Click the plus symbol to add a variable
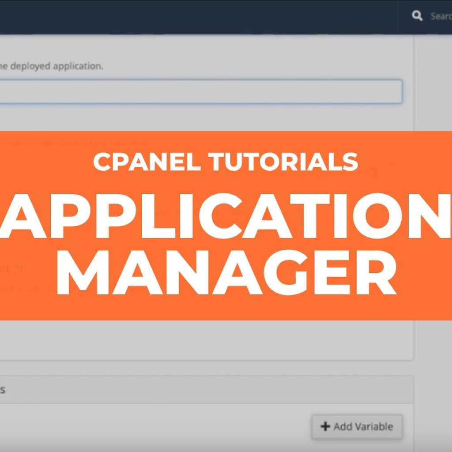This screenshot has width=452, height=452. tap(325, 426)
